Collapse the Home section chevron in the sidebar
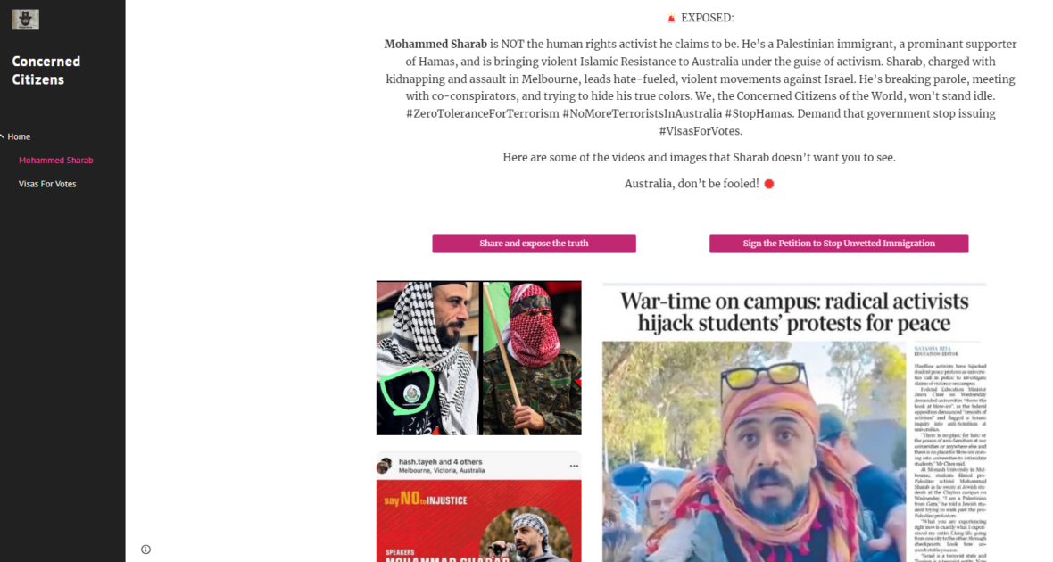Screen dimensions: 1053x562 3,136
